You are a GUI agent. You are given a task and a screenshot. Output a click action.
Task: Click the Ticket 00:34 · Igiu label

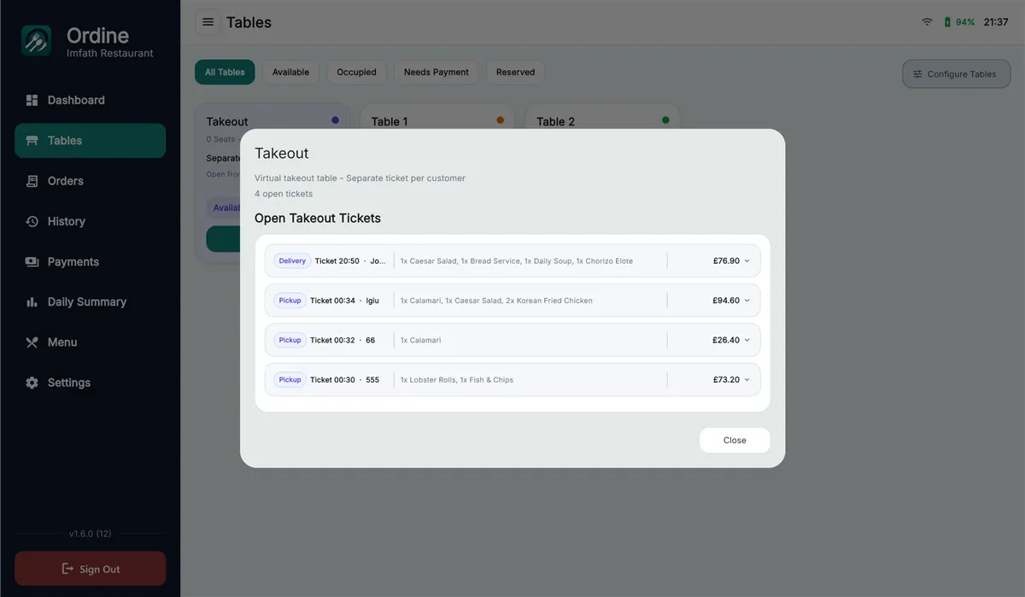[x=344, y=301]
